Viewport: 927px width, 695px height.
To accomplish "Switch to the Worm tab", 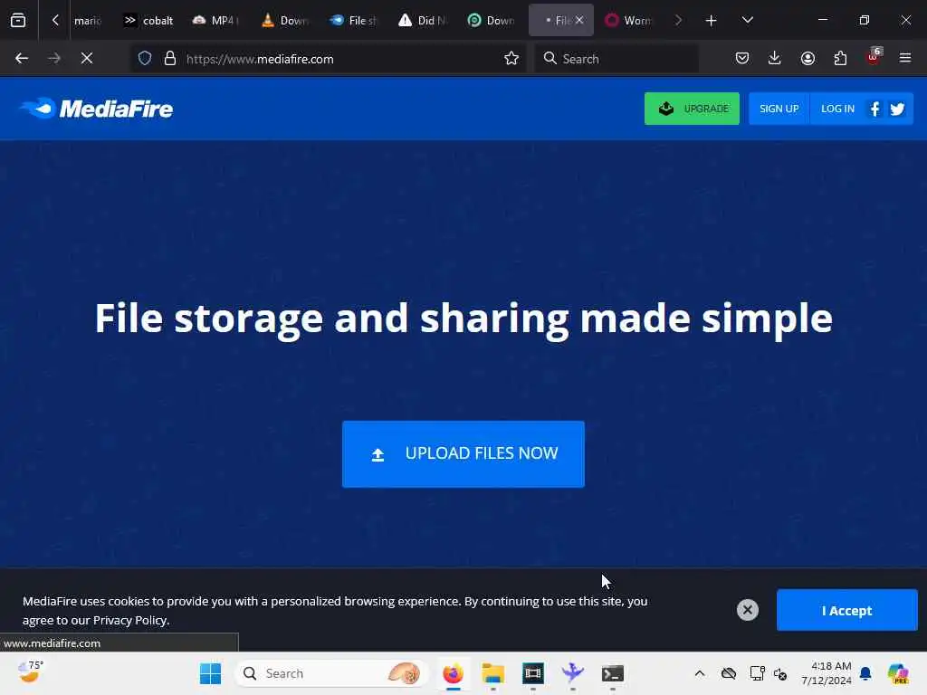I will (x=628, y=21).
